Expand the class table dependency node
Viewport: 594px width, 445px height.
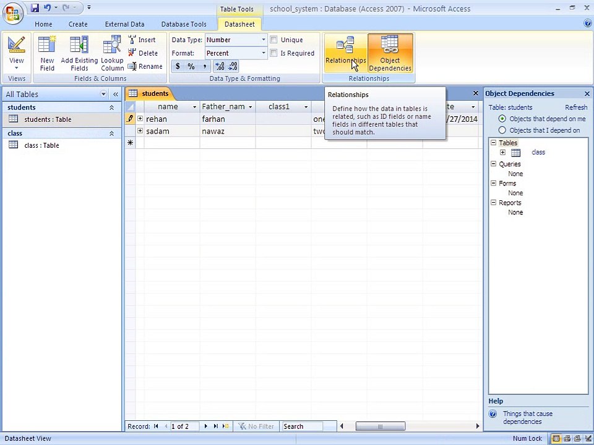tap(502, 152)
